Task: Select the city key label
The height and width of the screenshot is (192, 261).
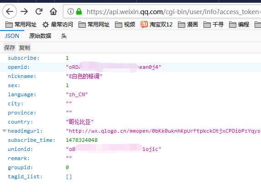Action: tap(16, 104)
